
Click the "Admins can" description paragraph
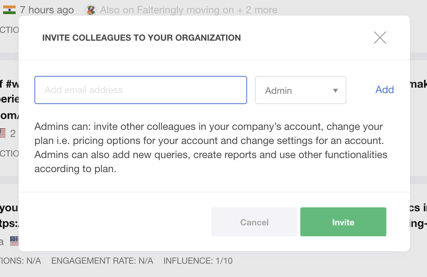[210, 148]
